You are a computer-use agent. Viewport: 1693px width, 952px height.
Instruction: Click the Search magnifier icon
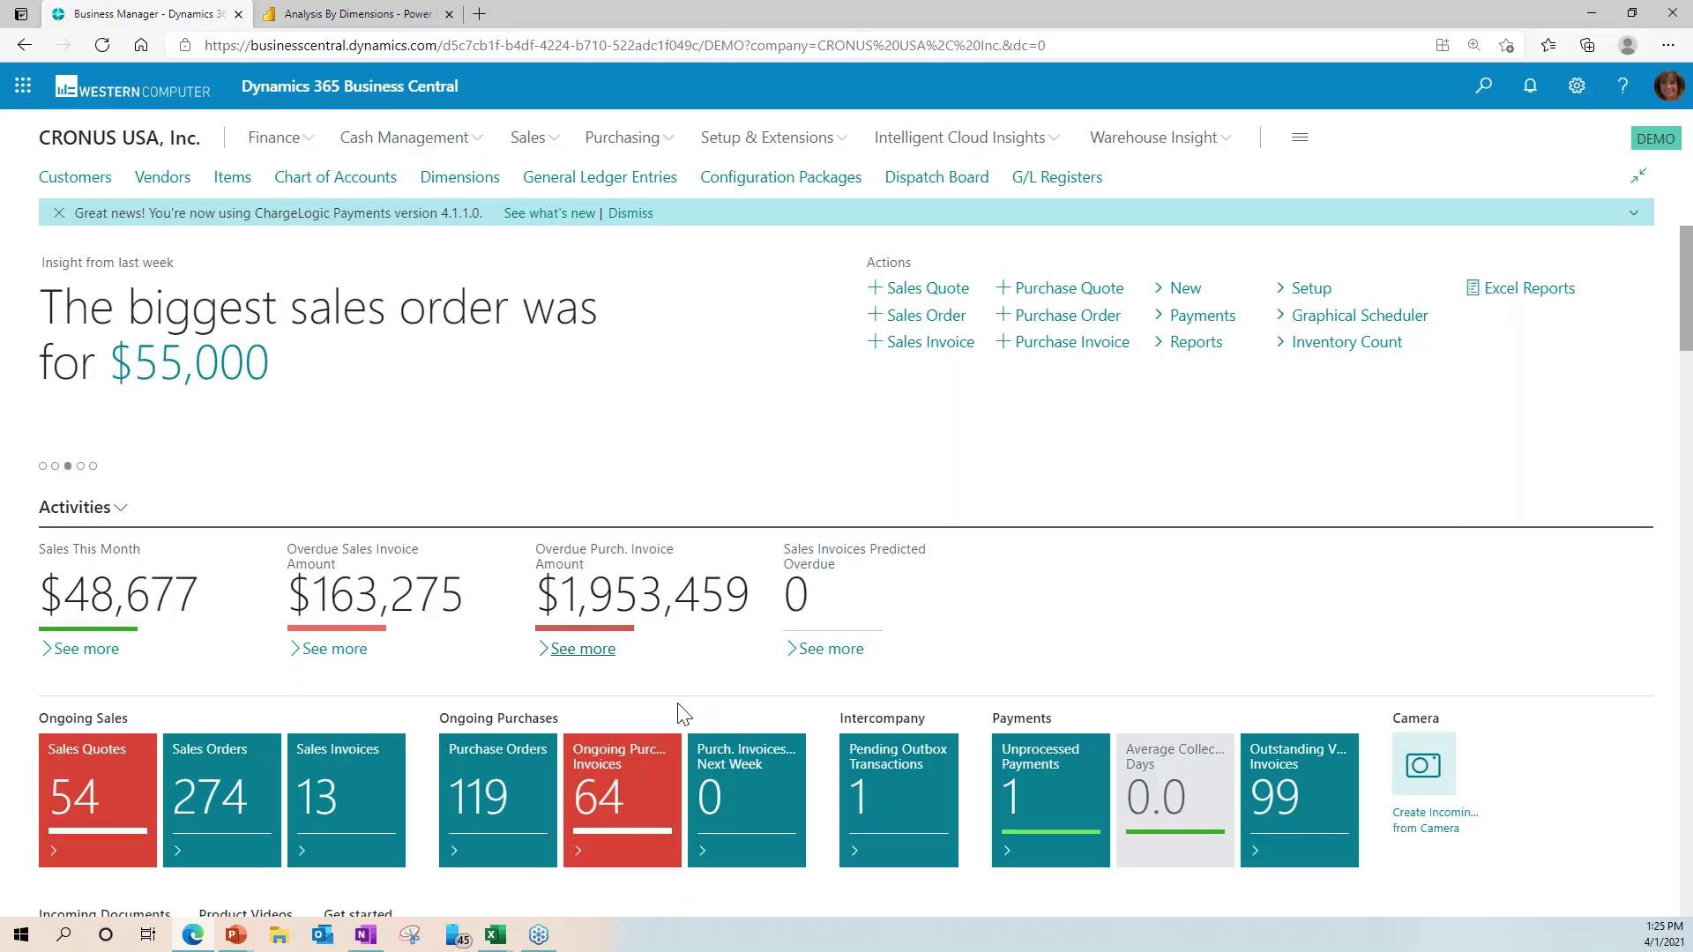pos(1486,85)
